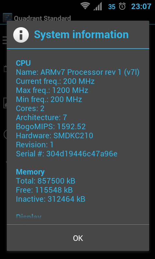The height and width of the screenshot is (259, 155).
Task: Click the info icon beside System information
Action: coord(21,35)
